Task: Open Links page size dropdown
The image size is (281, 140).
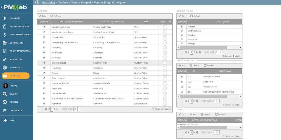Action: pos(218,133)
